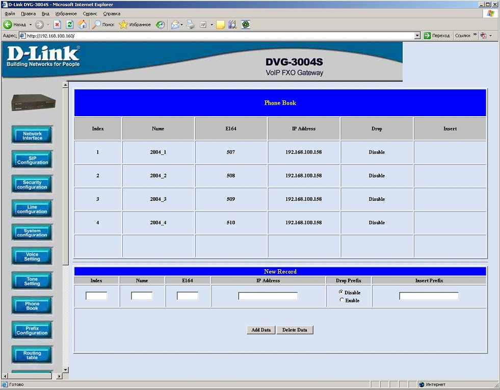
Task: Click the browser Stop icon
Action: [x=57, y=24]
